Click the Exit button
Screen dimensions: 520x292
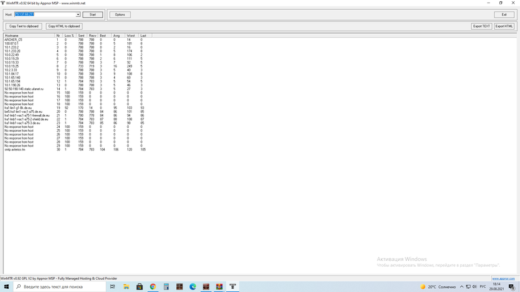(504, 14)
